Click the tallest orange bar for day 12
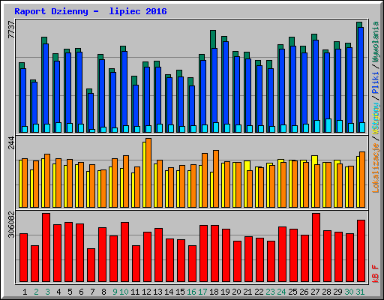The image size is (384, 300). tap(148, 172)
